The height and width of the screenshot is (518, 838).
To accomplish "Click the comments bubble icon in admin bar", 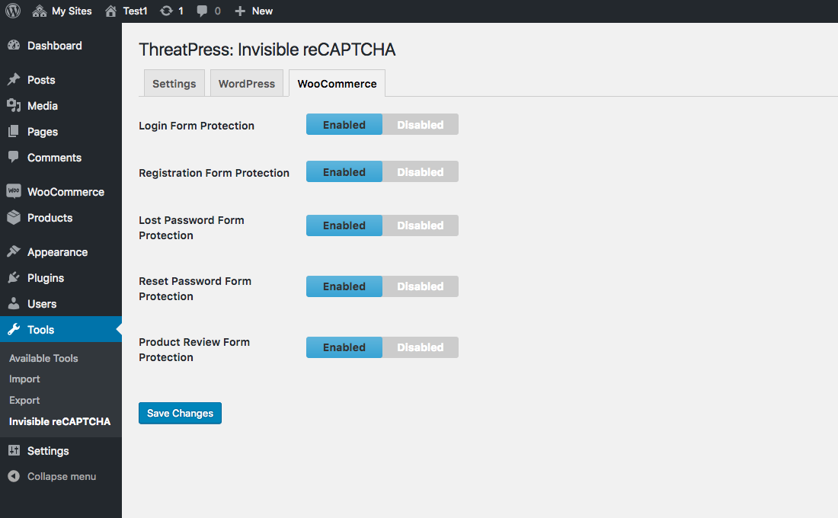I will coord(202,11).
